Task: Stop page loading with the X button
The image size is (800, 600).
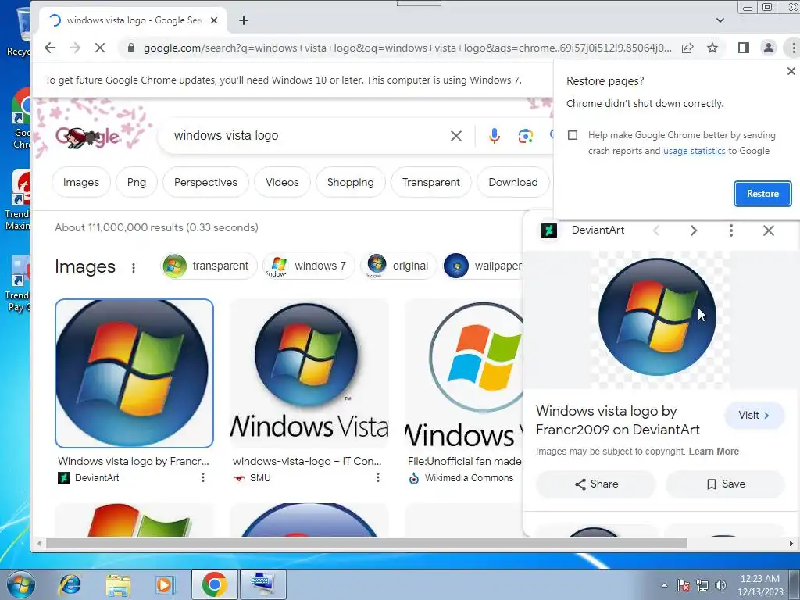Action: (x=100, y=48)
